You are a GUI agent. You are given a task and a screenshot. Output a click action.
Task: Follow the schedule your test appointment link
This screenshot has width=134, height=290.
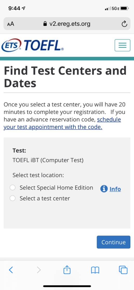click(x=62, y=123)
